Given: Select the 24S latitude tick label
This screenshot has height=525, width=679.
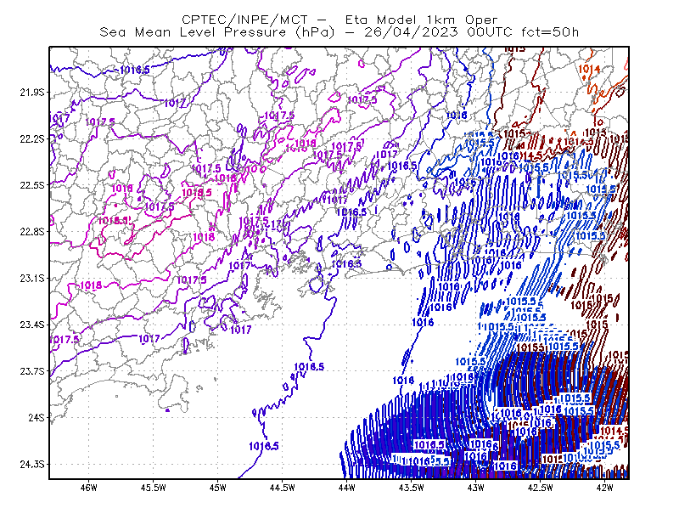Looking at the screenshot, I should coord(36,417).
